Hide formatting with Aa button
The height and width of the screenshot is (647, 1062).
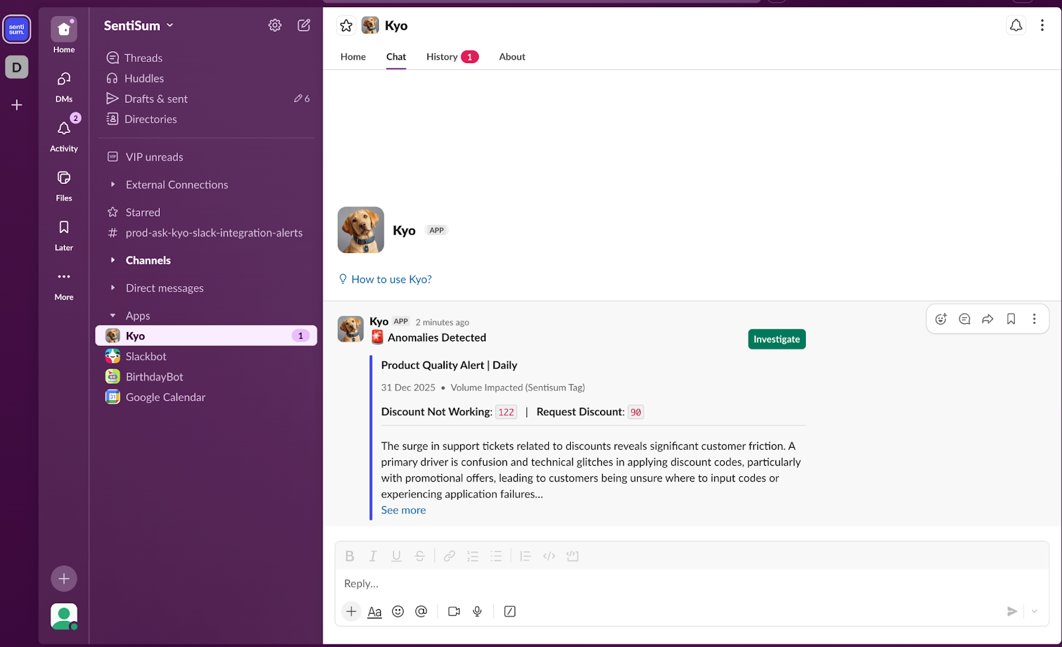(374, 611)
